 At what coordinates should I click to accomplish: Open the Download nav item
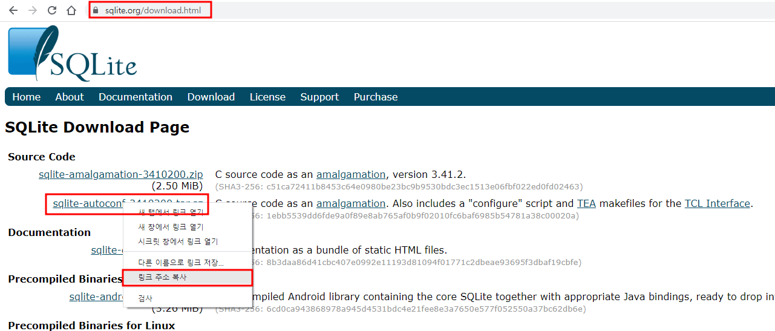[211, 97]
